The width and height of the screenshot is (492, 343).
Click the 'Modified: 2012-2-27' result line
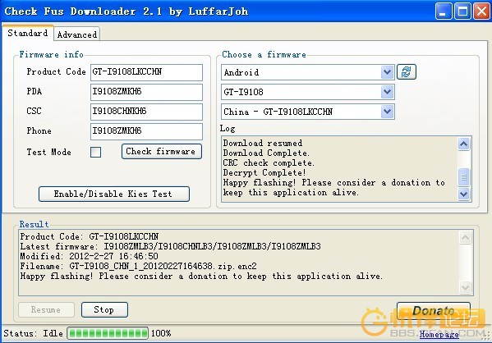click(x=89, y=256)
